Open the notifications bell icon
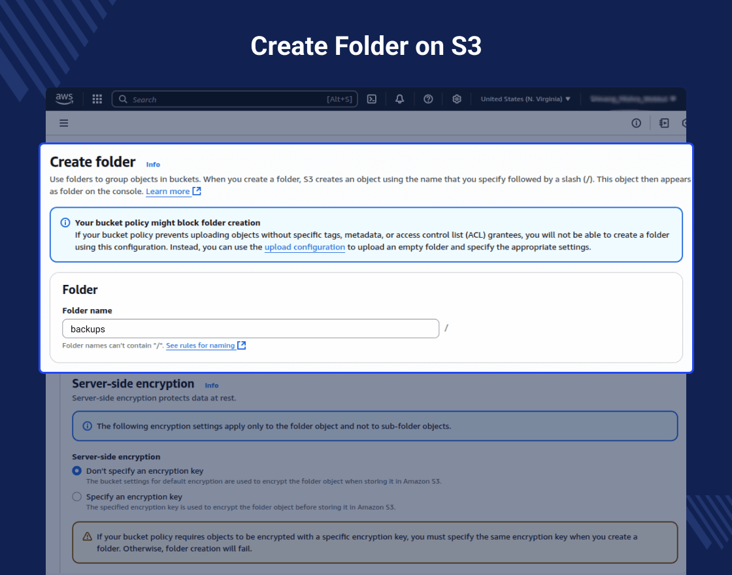Image resolution: width=732 pixels, height=575 pixels. pyautogui.click(x=399, y=99)
